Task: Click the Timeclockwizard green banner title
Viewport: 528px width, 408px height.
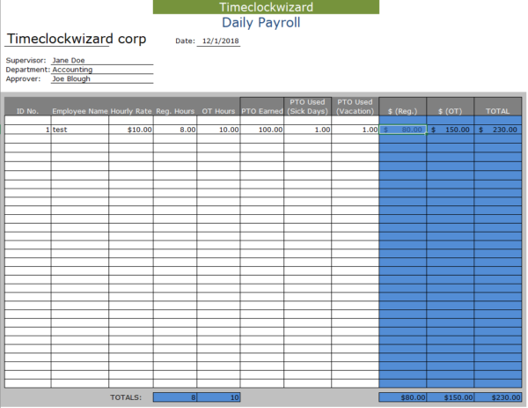Action: [266, 7]
